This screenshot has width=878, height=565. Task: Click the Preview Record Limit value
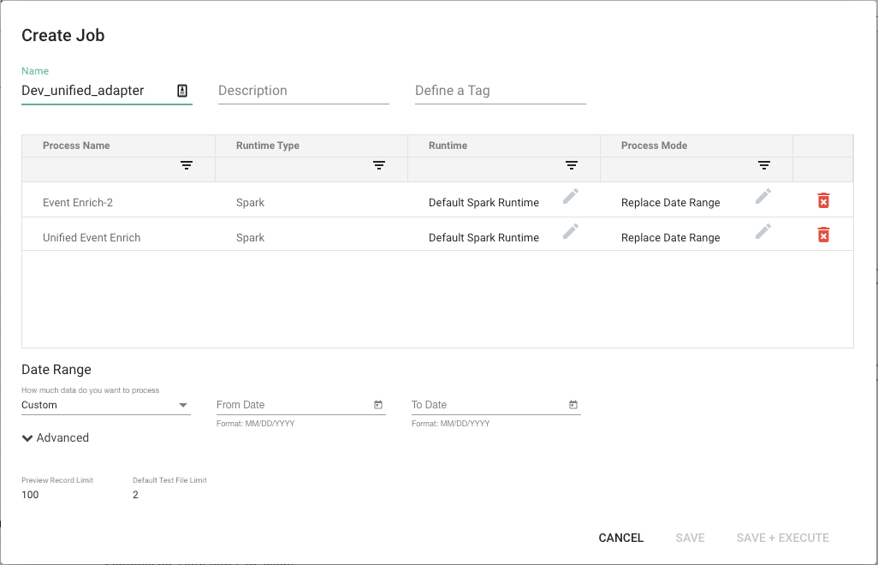30,495
